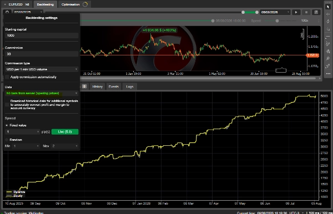The height and width of the screenshot is (214, 333).
Task: Enable Apply commission automatically checkbox
Action: (7, 77)
